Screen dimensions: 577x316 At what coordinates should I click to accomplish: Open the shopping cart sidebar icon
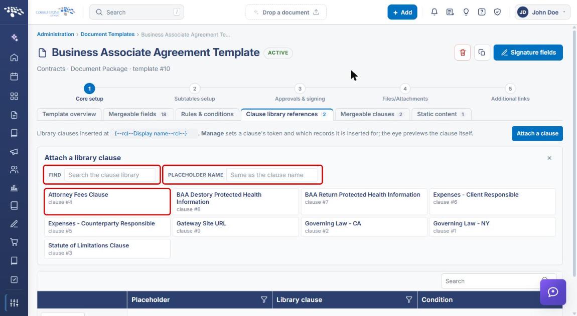(x=14, y=242)
